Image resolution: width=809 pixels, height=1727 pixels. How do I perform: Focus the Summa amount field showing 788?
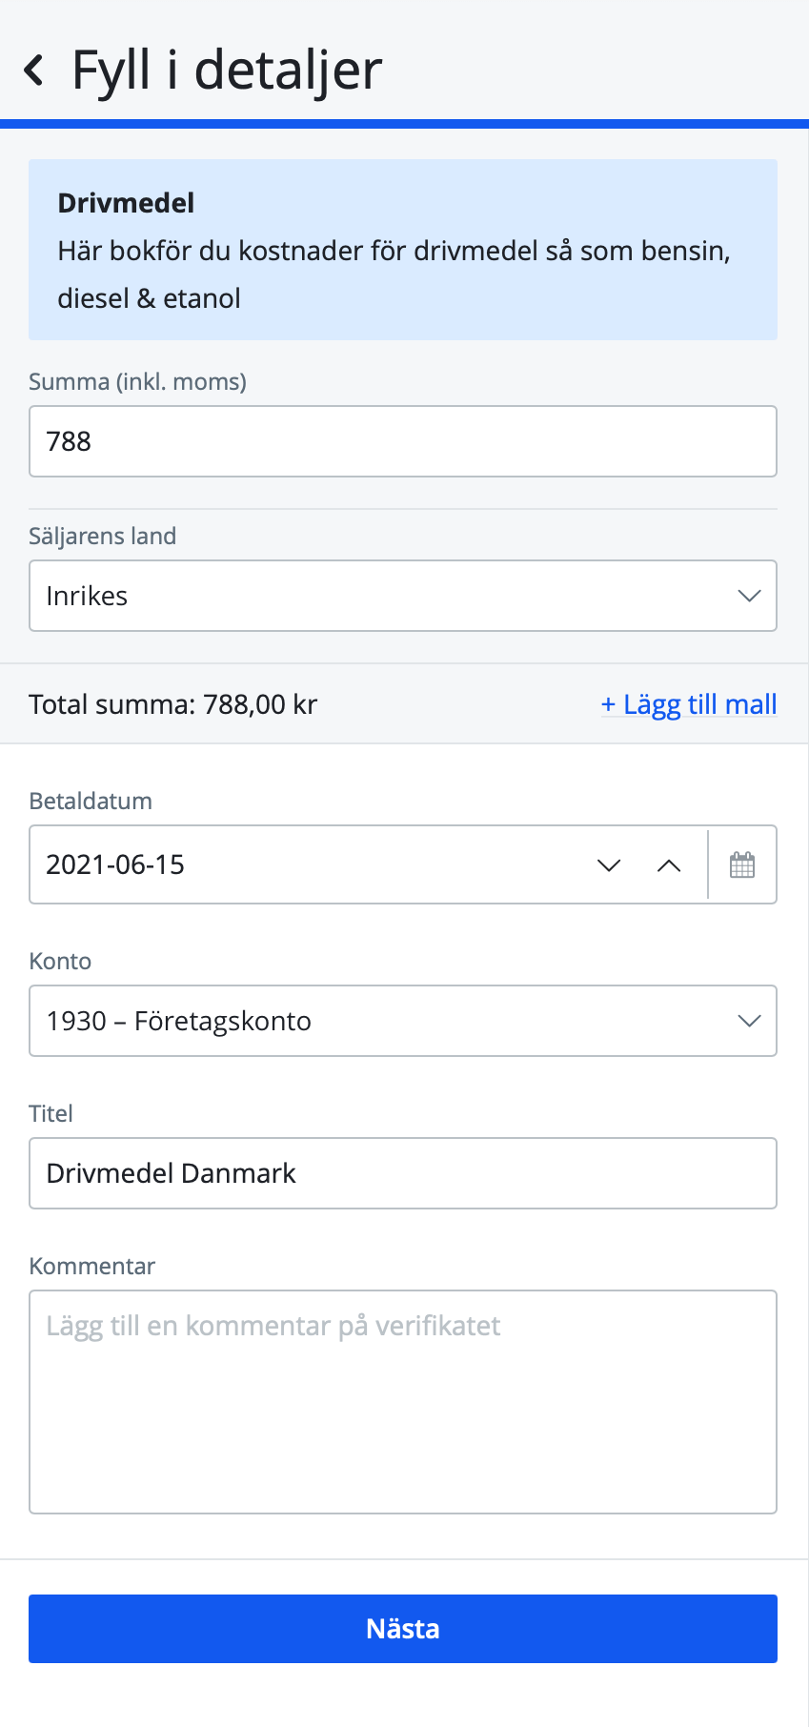(402, 441)
